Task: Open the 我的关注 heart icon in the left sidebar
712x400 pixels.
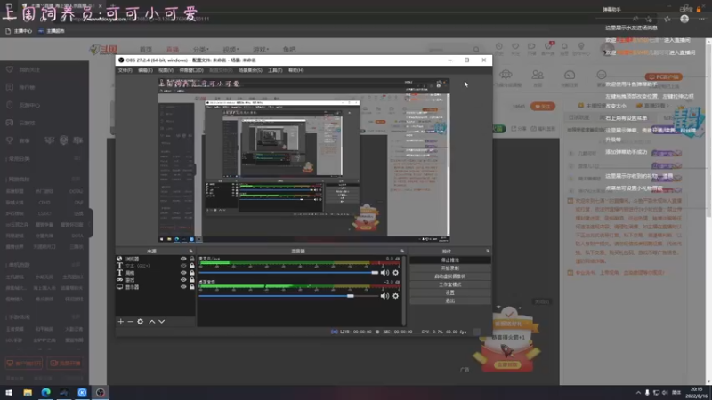Action: [x=10, y=69]
